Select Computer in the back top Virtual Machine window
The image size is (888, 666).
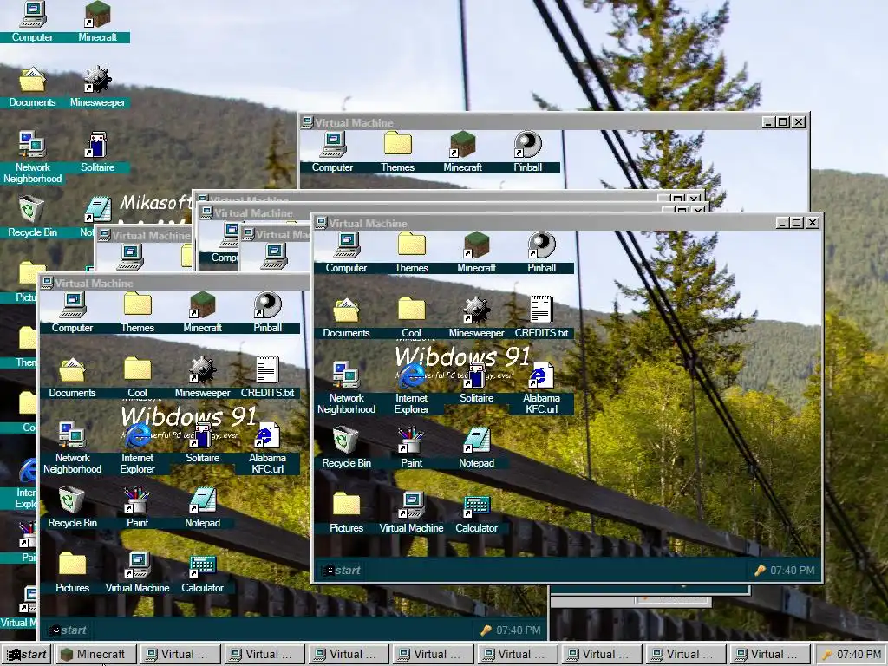coord(332,153)
